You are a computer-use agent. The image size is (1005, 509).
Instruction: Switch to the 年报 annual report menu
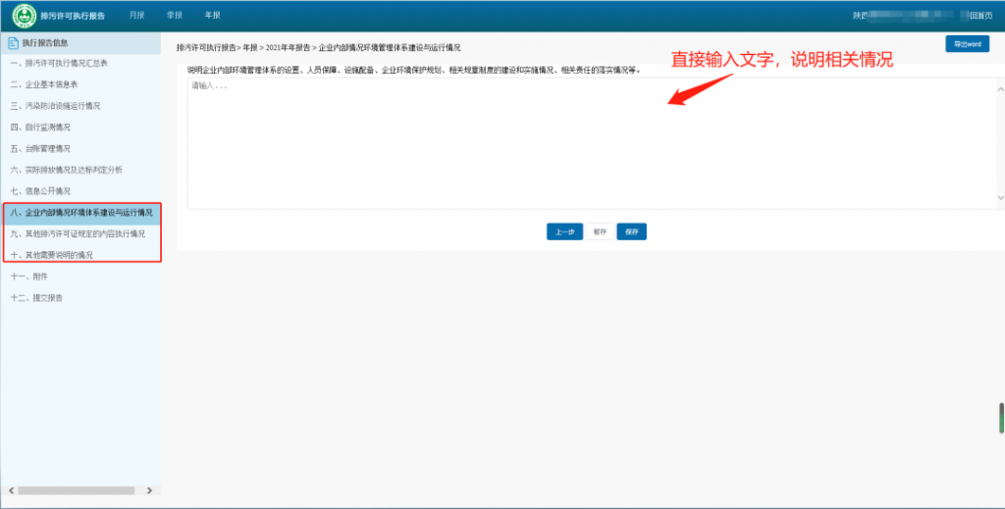[x=212, y=16]
